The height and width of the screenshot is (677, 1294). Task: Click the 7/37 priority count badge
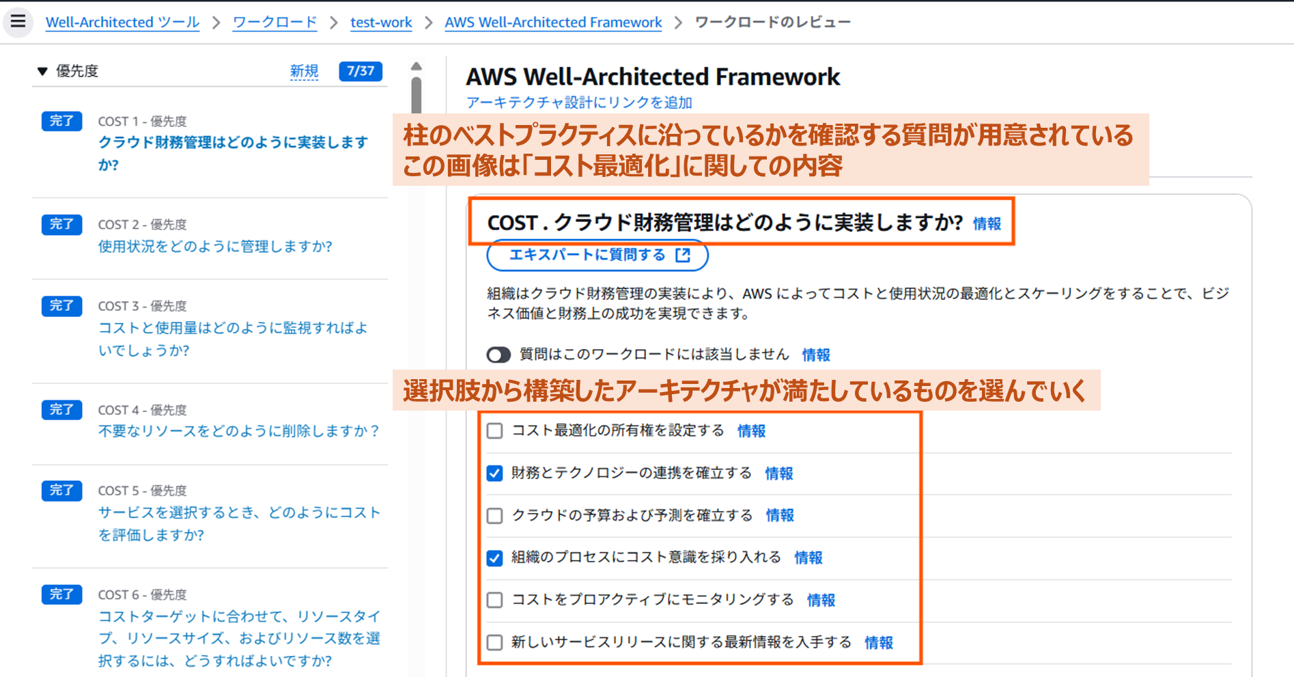click(x=361, y=71)
